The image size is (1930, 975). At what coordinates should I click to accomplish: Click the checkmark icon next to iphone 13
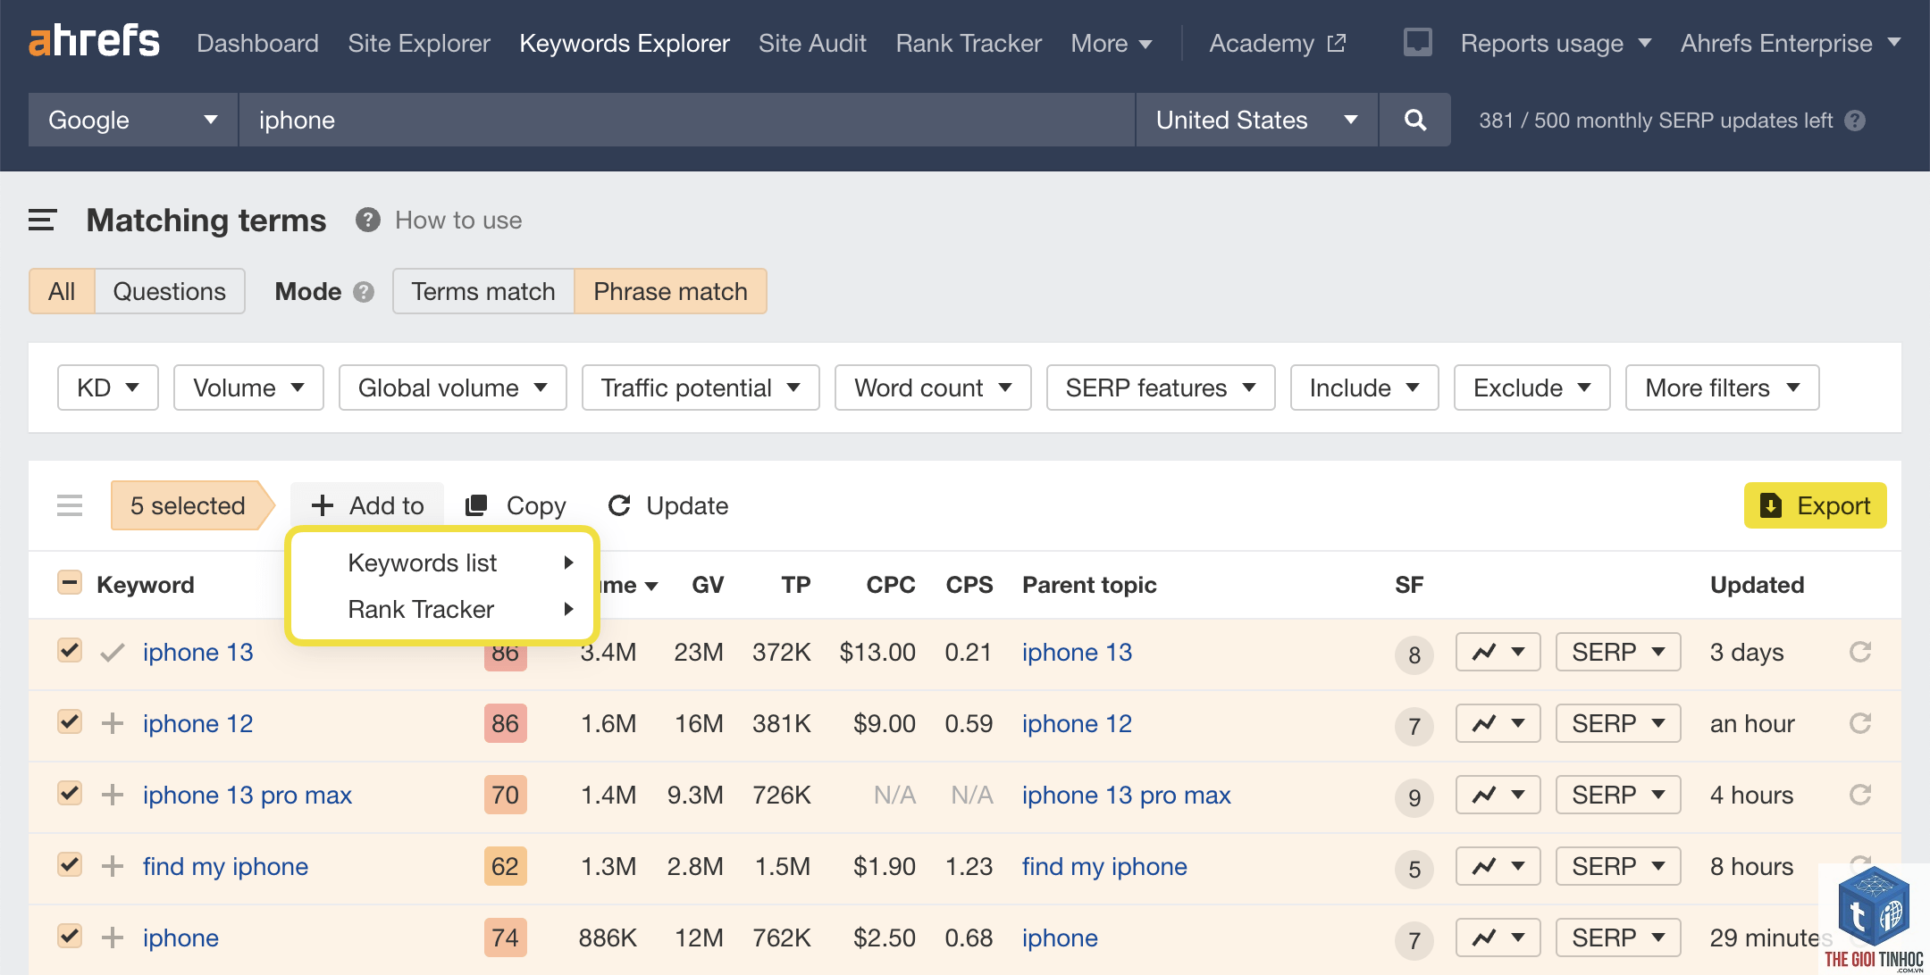113,653
